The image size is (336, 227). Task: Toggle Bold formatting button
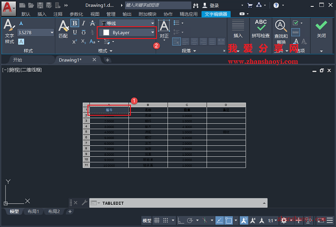pyautogui.click(x=75, y=23)
